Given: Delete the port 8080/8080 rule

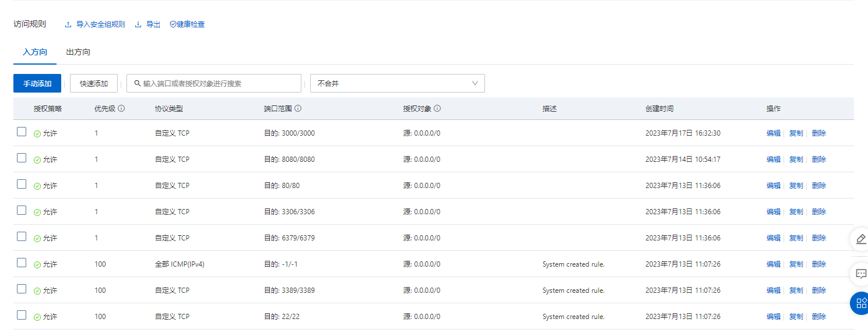Looking at the screenshot, I should tap(819, 160).
